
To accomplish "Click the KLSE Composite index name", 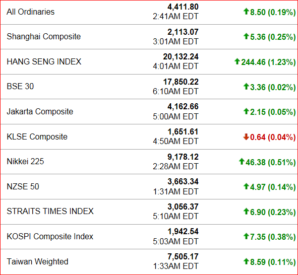I will click(37, 136).
